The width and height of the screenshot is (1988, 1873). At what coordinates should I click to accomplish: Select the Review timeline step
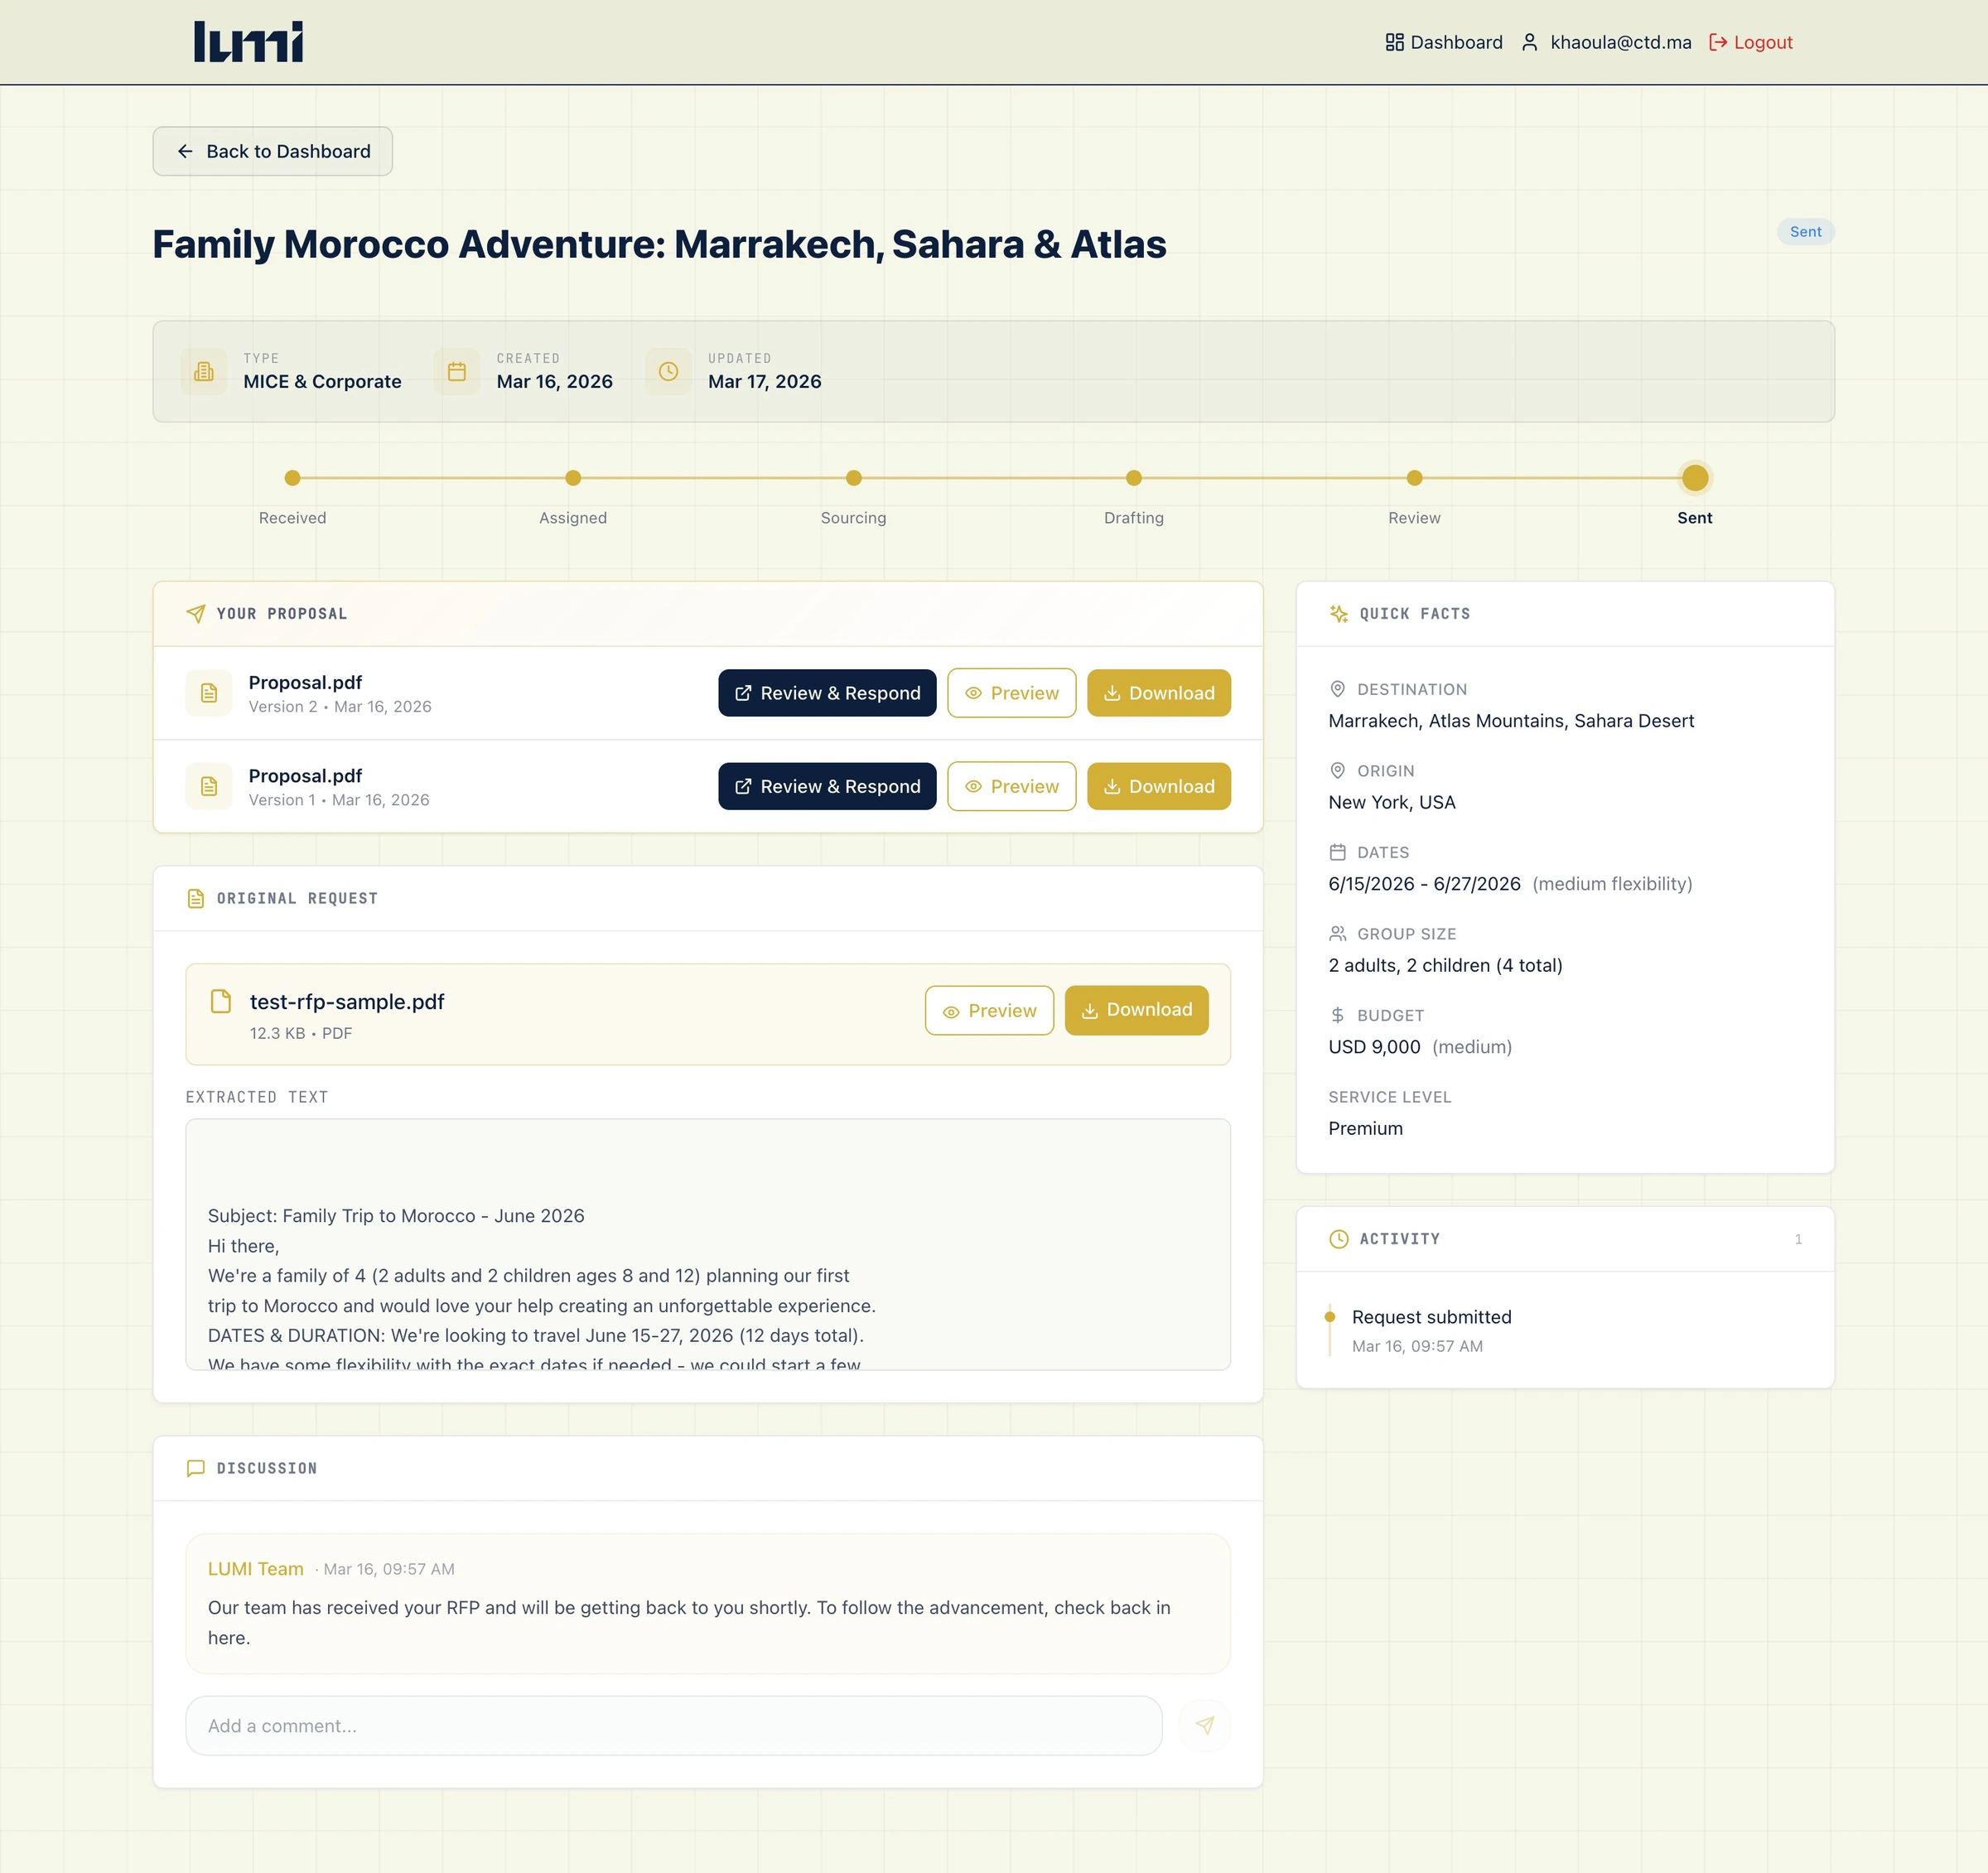point(1414,478)
